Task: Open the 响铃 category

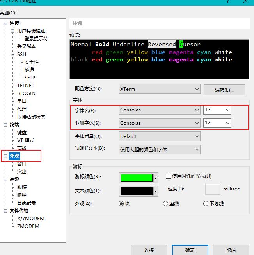Action: 22,195
